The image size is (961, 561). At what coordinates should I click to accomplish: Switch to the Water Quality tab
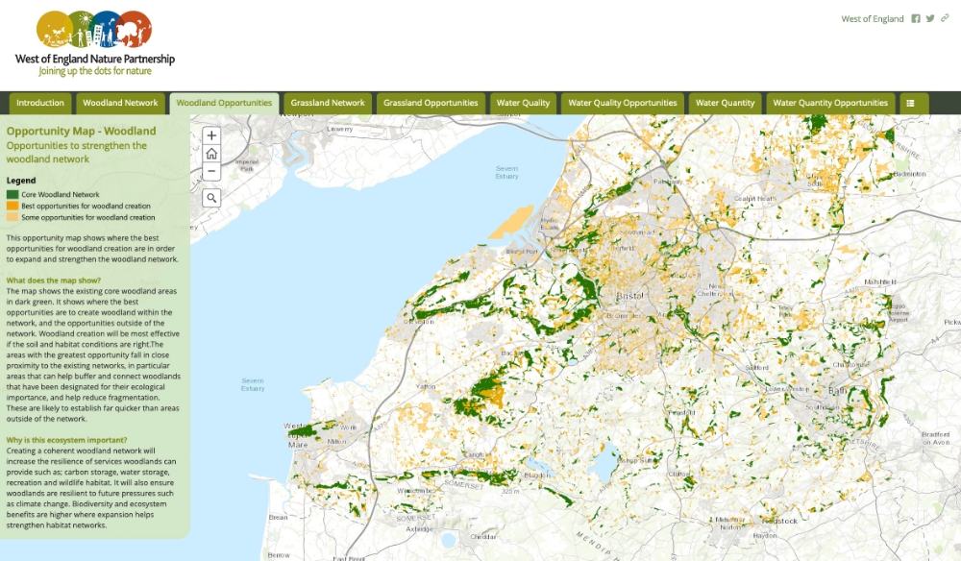524,103
